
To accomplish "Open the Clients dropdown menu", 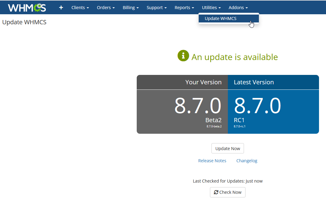I will point(80,8).
